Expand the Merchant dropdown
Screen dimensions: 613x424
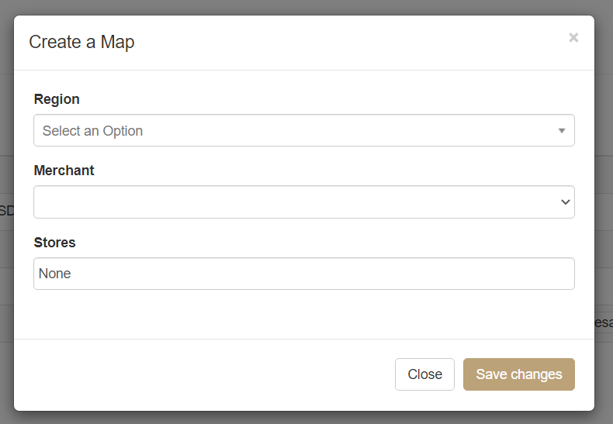coord(303,202)
